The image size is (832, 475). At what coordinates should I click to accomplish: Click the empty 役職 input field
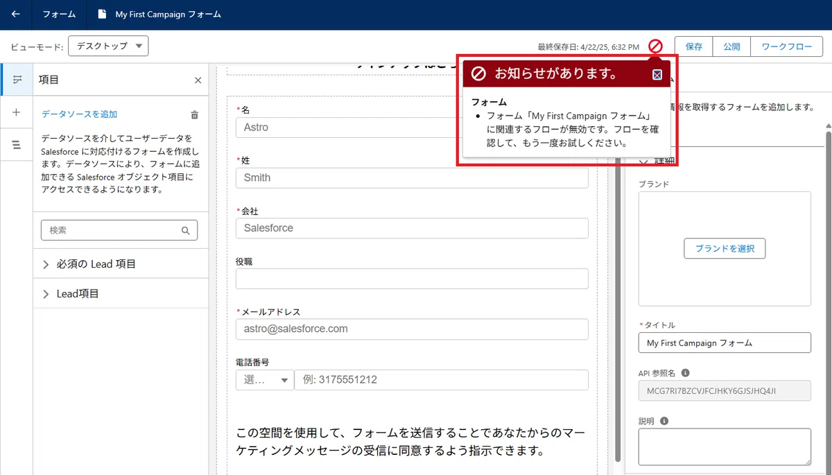coord(412,279)
